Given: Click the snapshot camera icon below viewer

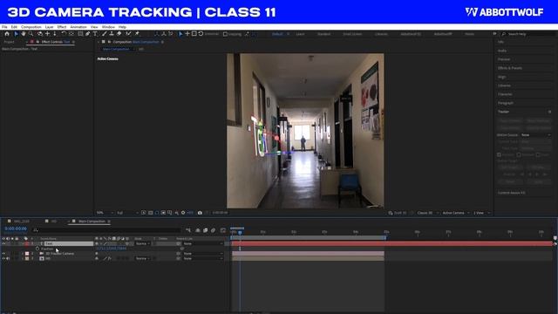Looking at the screenshot, I should coord(200,213).
